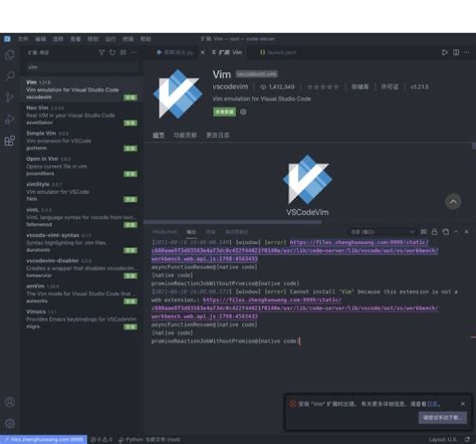The image size is (476, 444).
Task: Open the Manage gear in activity bar
Action: [x=10, y=423]
